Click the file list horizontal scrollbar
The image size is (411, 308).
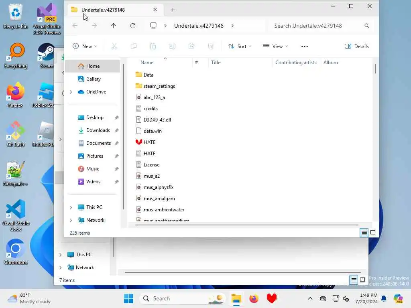click(x=246, y=225)
